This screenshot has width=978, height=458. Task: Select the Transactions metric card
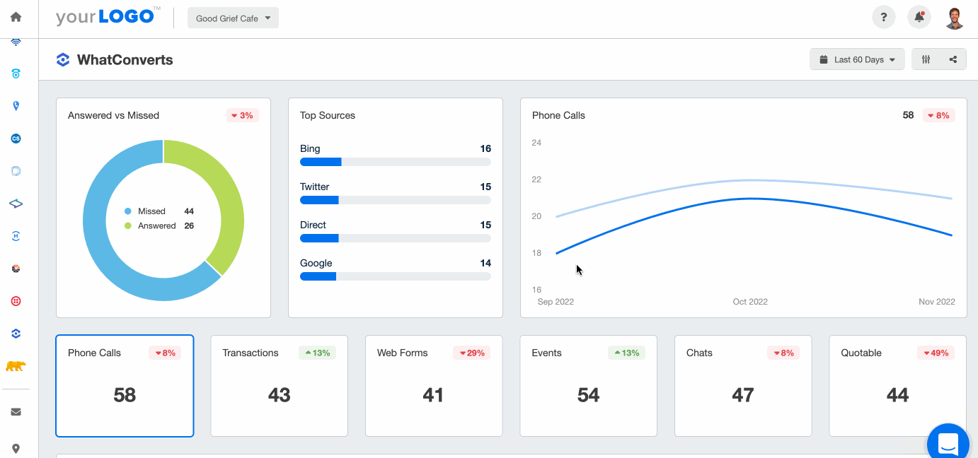[x=279, y=386]
